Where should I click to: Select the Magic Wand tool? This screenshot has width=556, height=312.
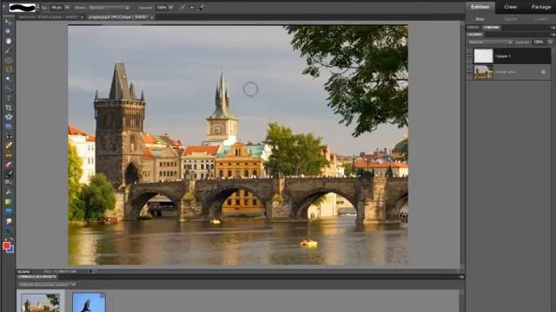(8, 79)
